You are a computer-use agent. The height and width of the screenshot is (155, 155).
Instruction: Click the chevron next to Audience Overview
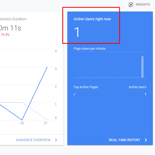[56, 140]
